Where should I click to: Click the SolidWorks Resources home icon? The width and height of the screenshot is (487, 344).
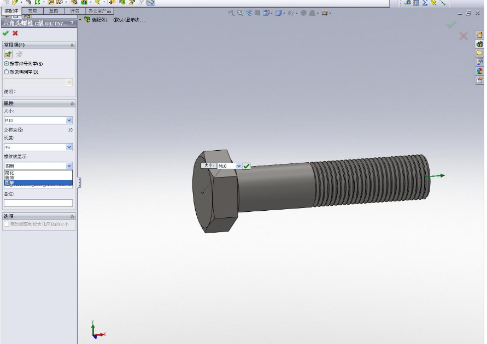click(480, 35)
